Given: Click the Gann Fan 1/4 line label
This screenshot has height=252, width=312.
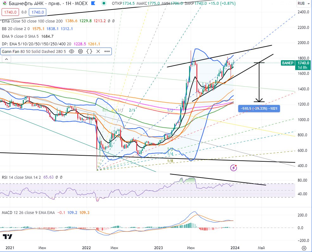Looking at the screenshot, I should 170,154.
